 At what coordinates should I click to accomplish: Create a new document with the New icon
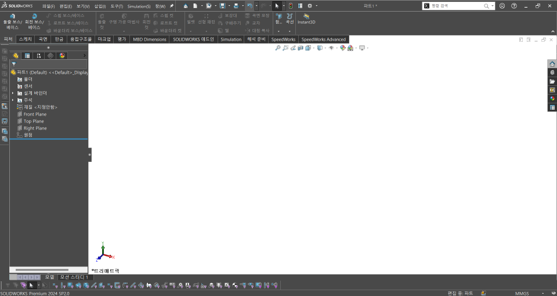(x=196, y=6)
